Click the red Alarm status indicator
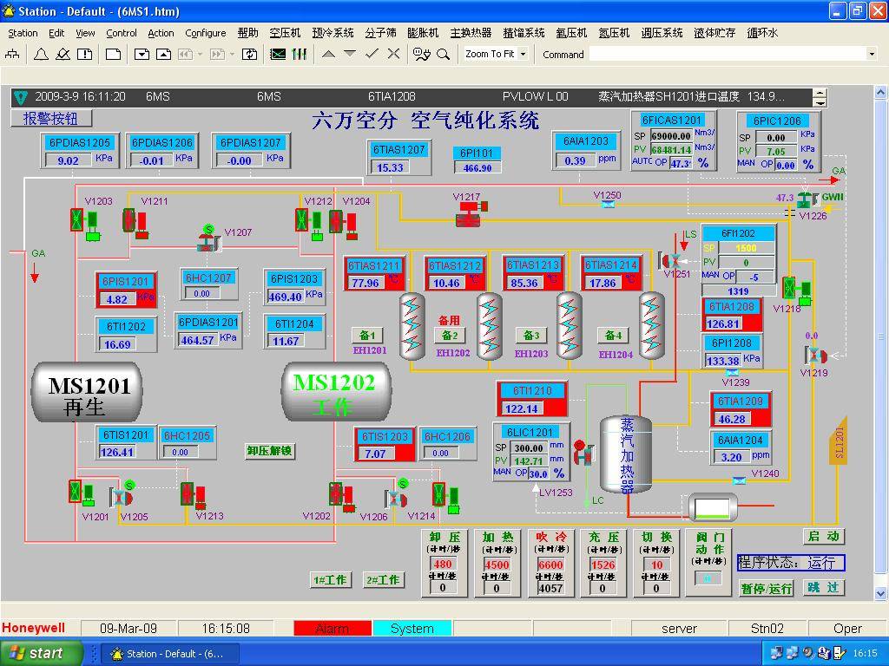The image size is (889, 666). [332, 629]
